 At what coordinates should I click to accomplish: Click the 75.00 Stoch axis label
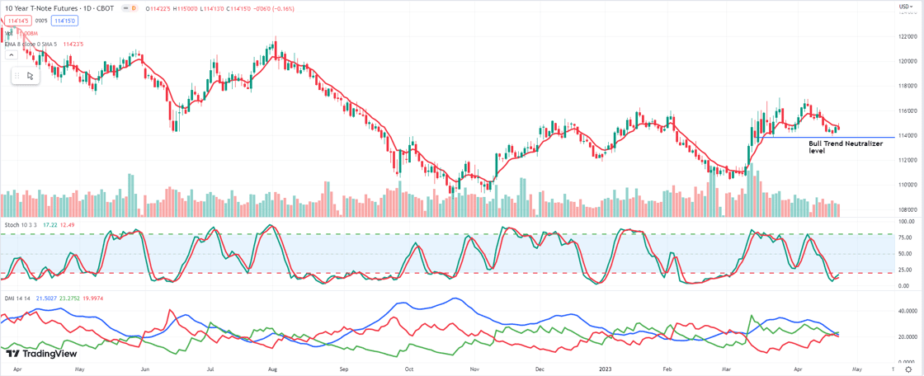click(906, 237)
